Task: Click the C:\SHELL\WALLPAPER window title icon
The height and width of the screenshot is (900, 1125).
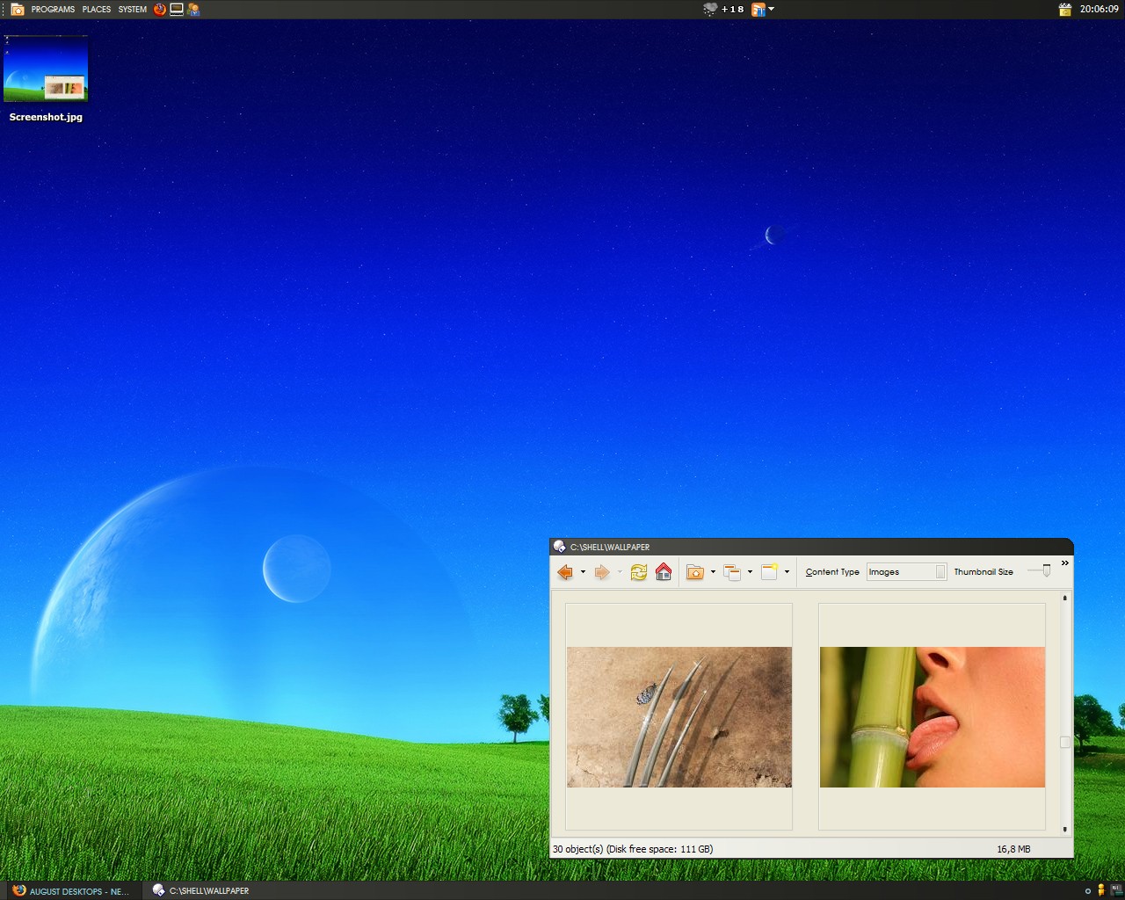Action: click(559, 547)
